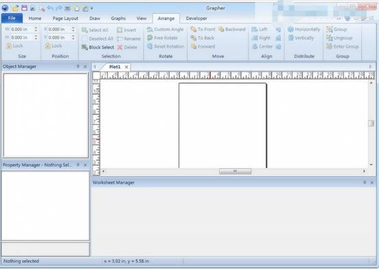The width and height of the screenshot is (379, 269).
Task: Click the Distribute Horizontally icon
Action: (x=291, y=30)
